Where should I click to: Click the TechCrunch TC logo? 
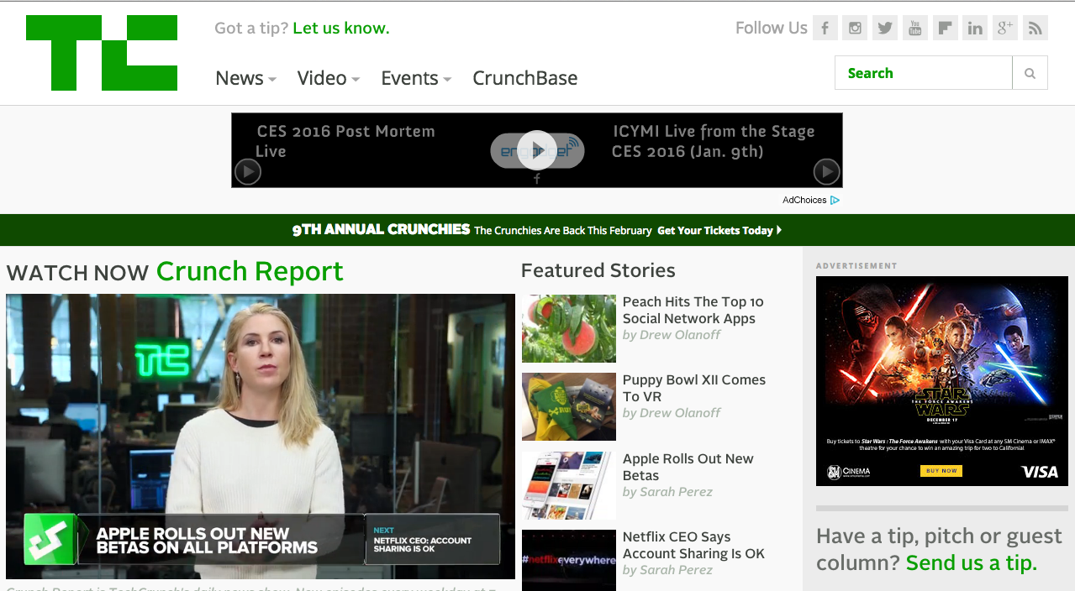[102, 53]
